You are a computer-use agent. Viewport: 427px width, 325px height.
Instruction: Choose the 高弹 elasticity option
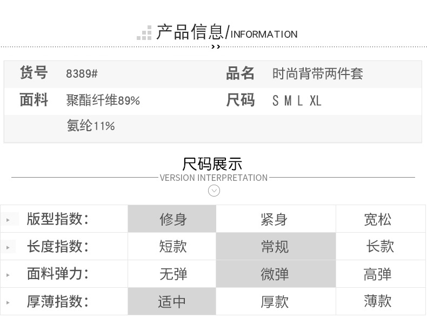[x=377, y=274]
